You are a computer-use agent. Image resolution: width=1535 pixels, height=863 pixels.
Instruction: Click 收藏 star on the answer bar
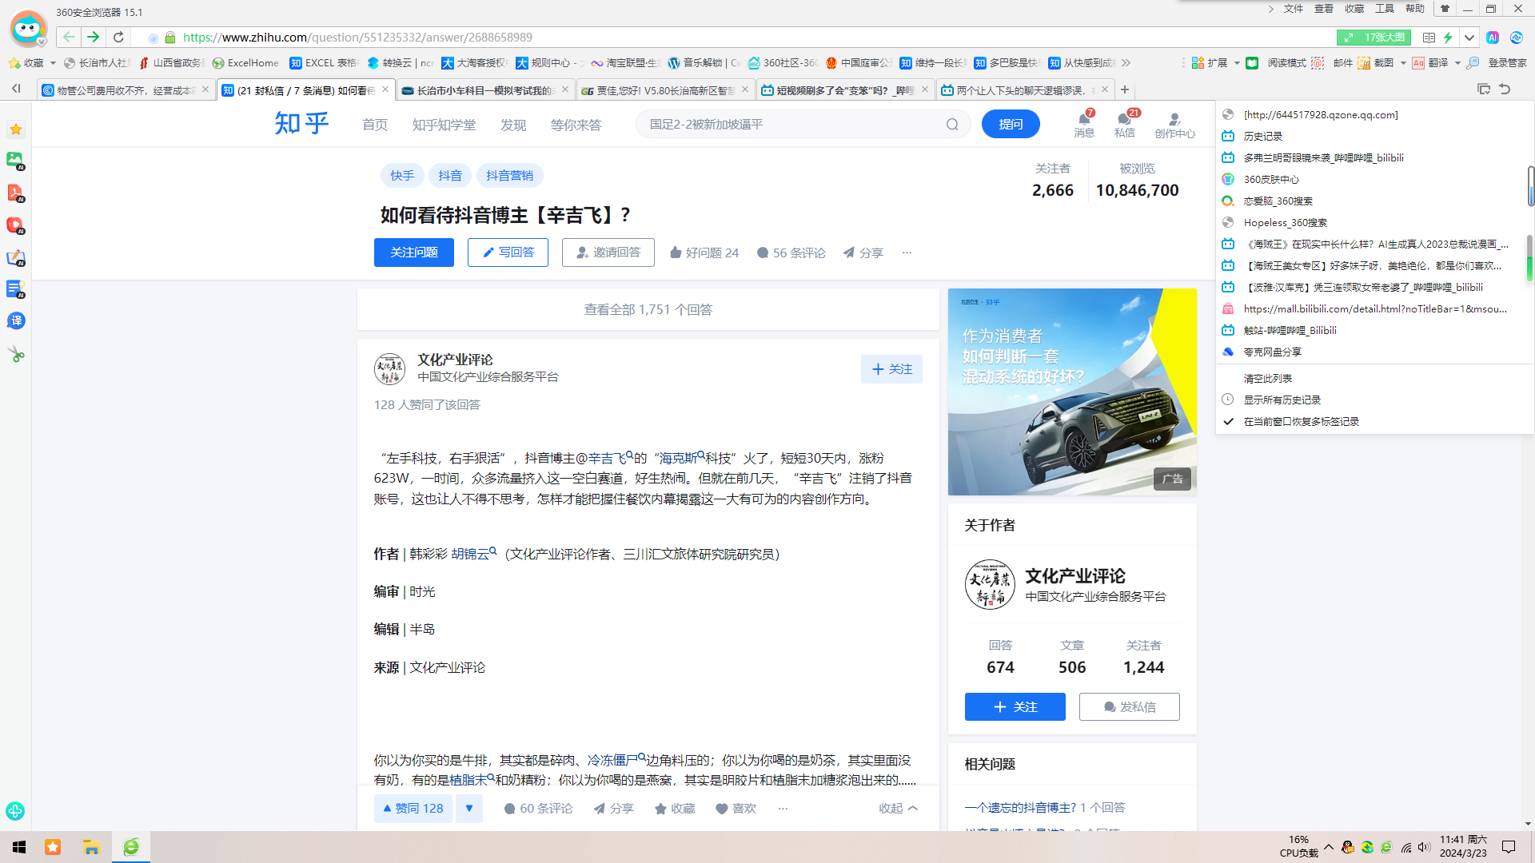(676, 809)
